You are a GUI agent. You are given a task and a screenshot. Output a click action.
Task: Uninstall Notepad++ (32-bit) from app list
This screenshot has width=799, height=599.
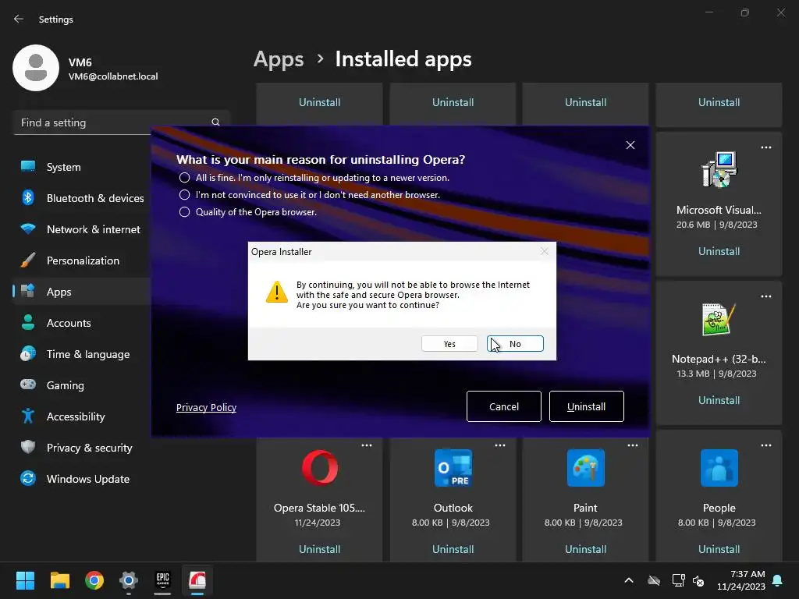pos(719,400)
